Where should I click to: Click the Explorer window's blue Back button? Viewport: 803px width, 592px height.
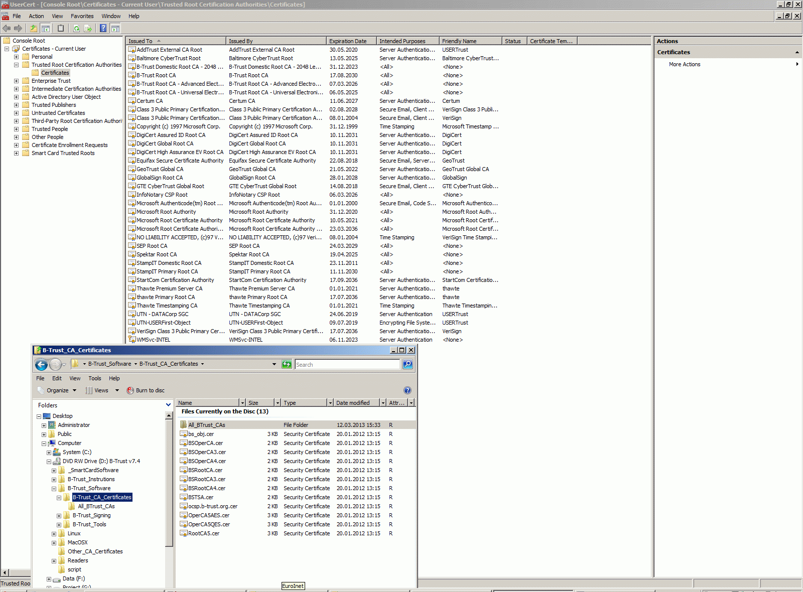pos(42,365)
